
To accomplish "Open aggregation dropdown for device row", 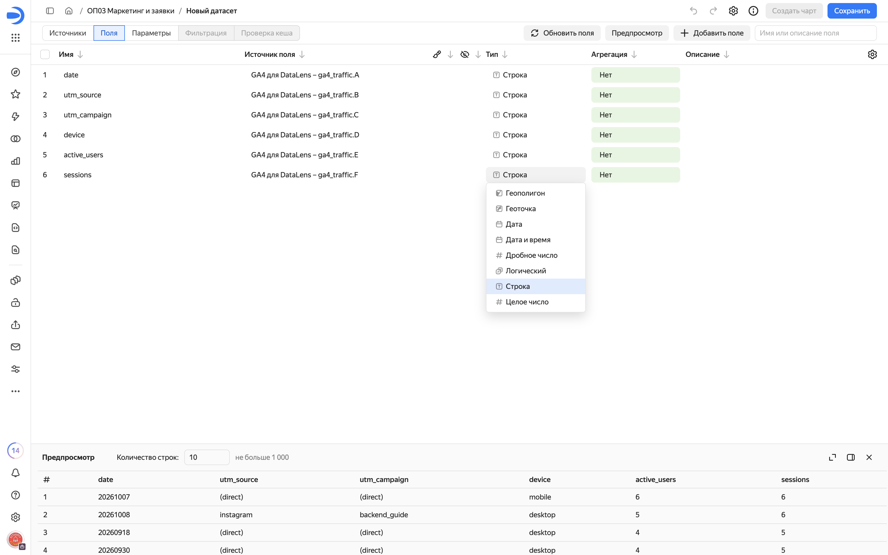I will (635, 135).
